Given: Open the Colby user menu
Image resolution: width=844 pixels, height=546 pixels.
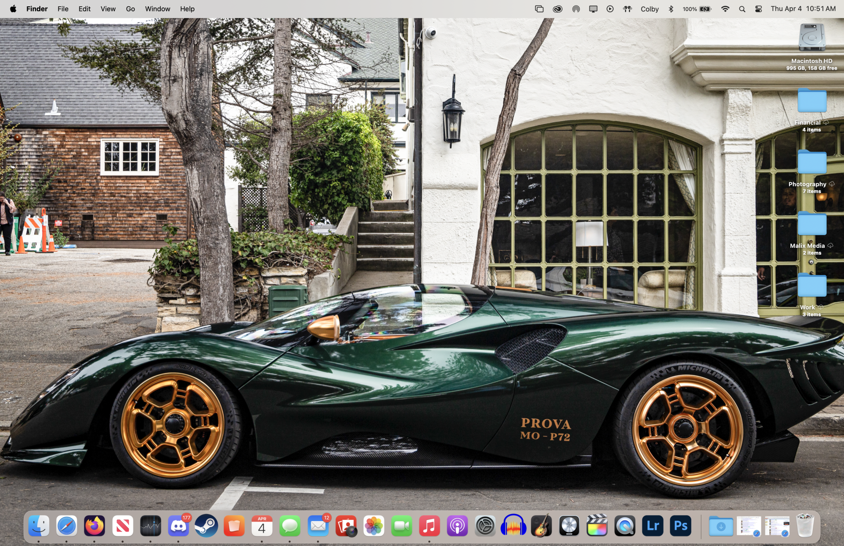Looking at the screenshot, I should pyautogui.click(x=649, y=9).
